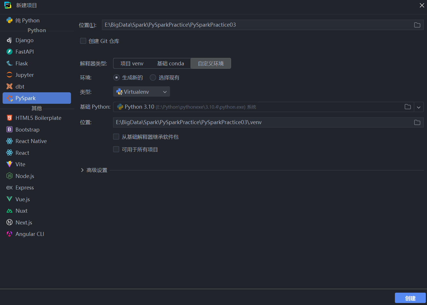Click the 创建 button
This screenshot has height=305, width=427.
click(410, 298)
